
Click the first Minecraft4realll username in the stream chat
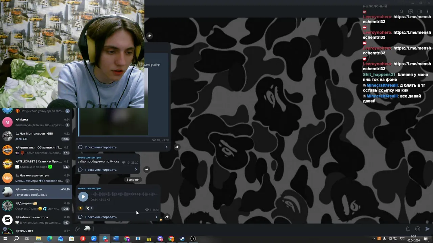382,85
